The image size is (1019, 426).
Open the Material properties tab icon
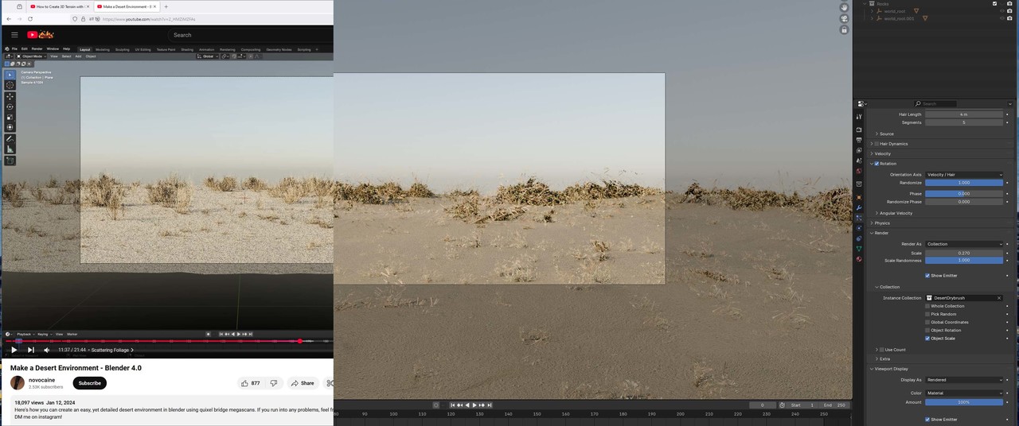point(859,258)
